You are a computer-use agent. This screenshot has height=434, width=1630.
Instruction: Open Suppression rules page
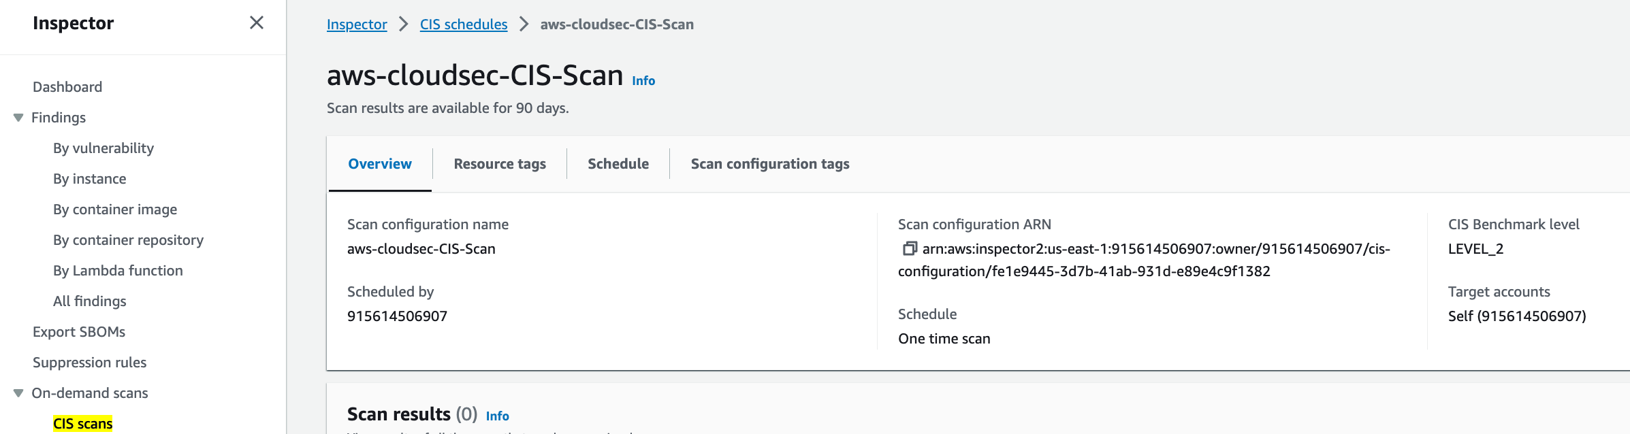[x=90, y=363]
